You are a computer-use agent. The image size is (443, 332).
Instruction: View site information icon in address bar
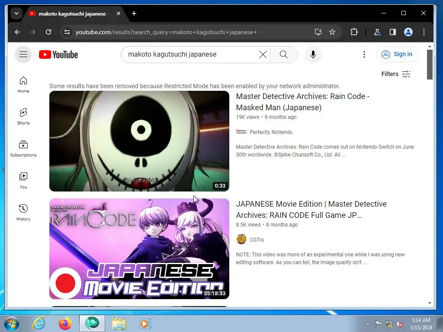(x=67, y=32)
